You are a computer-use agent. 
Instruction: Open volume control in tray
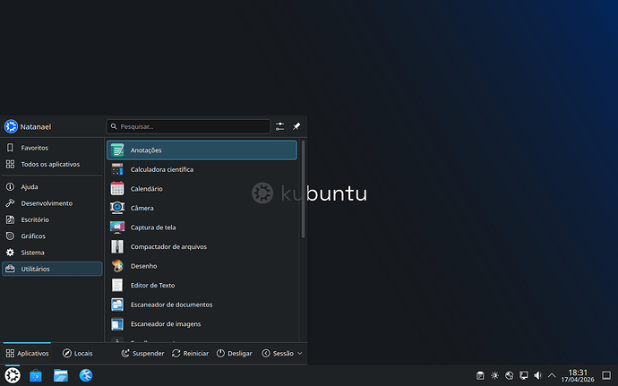tap(538, 376)
